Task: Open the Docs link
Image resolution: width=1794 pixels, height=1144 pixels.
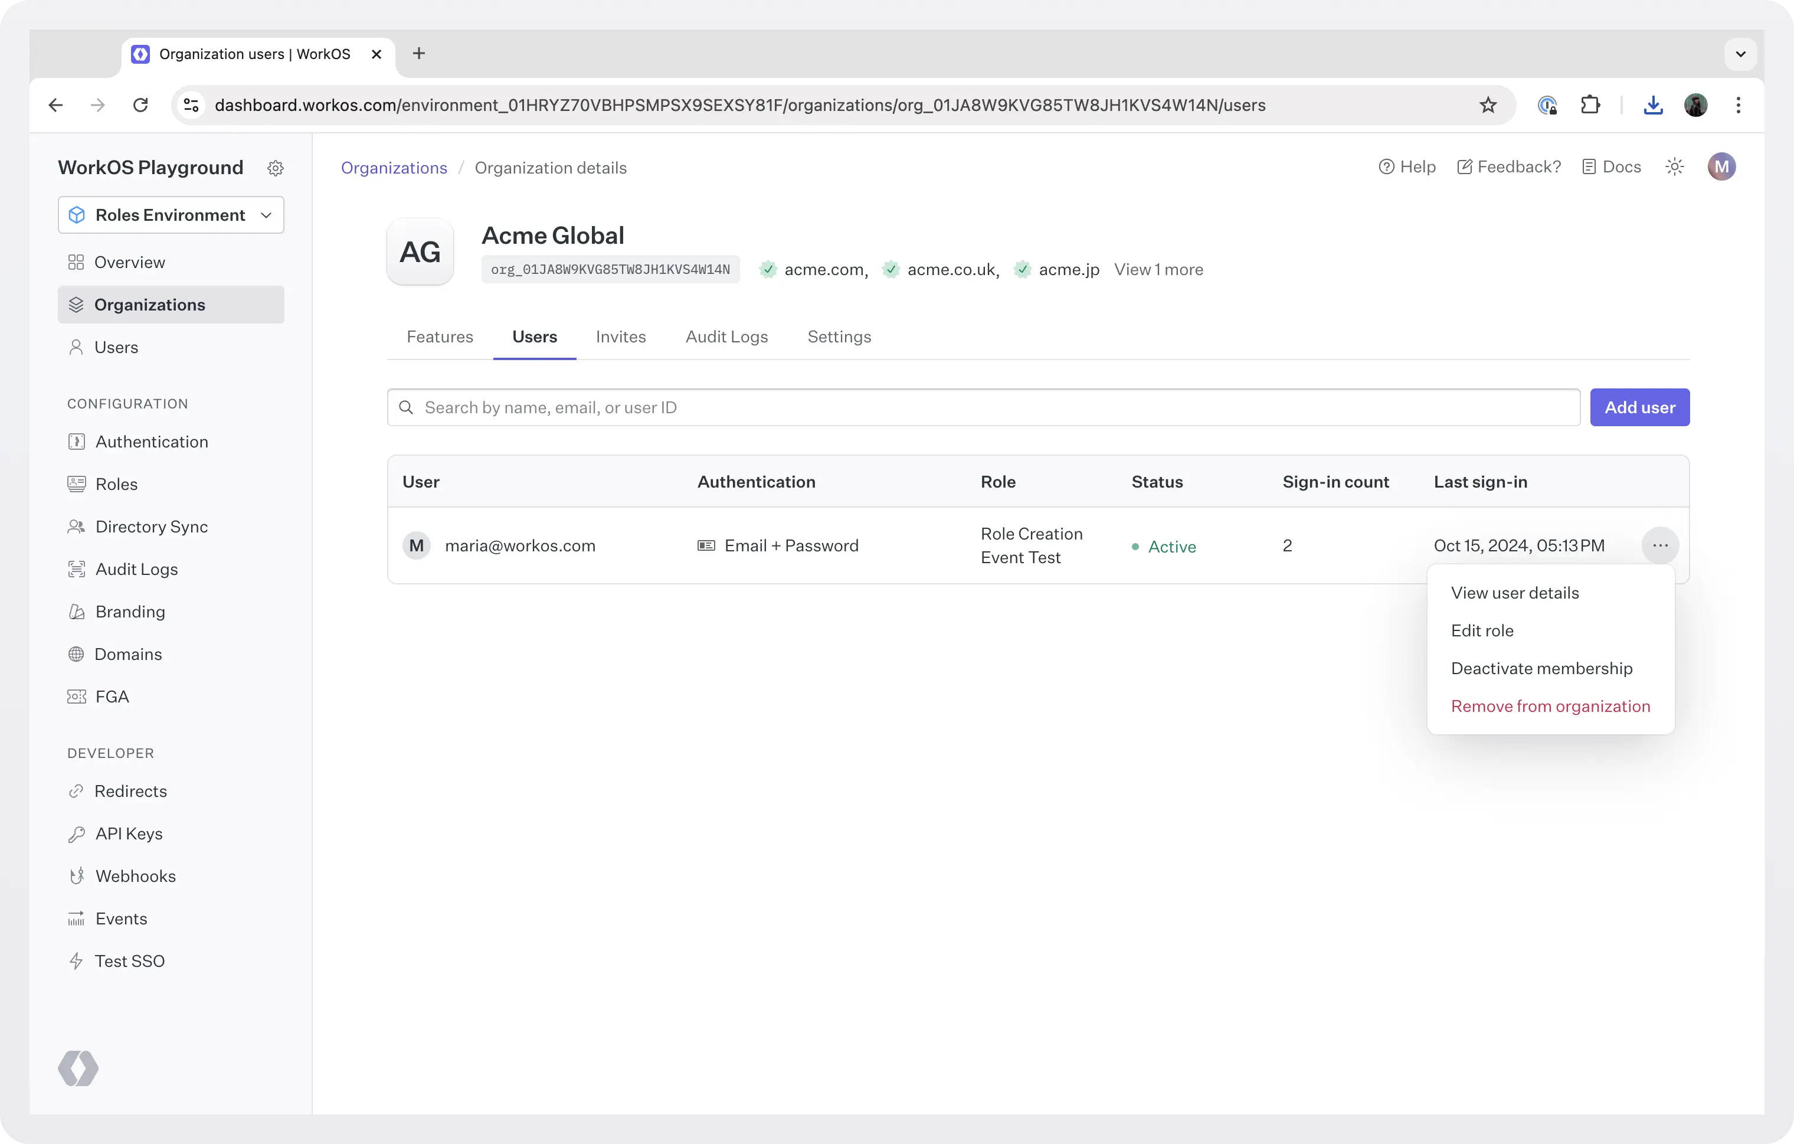Action: (x=1612, y=167)
